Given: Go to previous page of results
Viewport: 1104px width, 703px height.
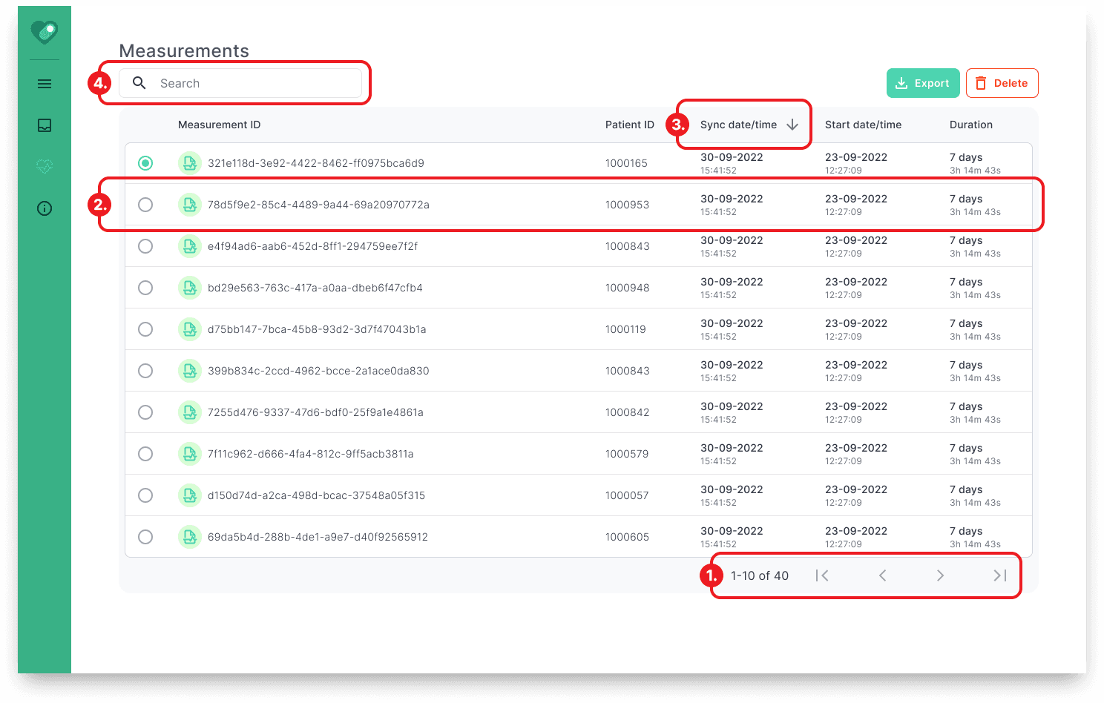Looking at the screenshot, I should pyautogui.click(x=882, y=575).
